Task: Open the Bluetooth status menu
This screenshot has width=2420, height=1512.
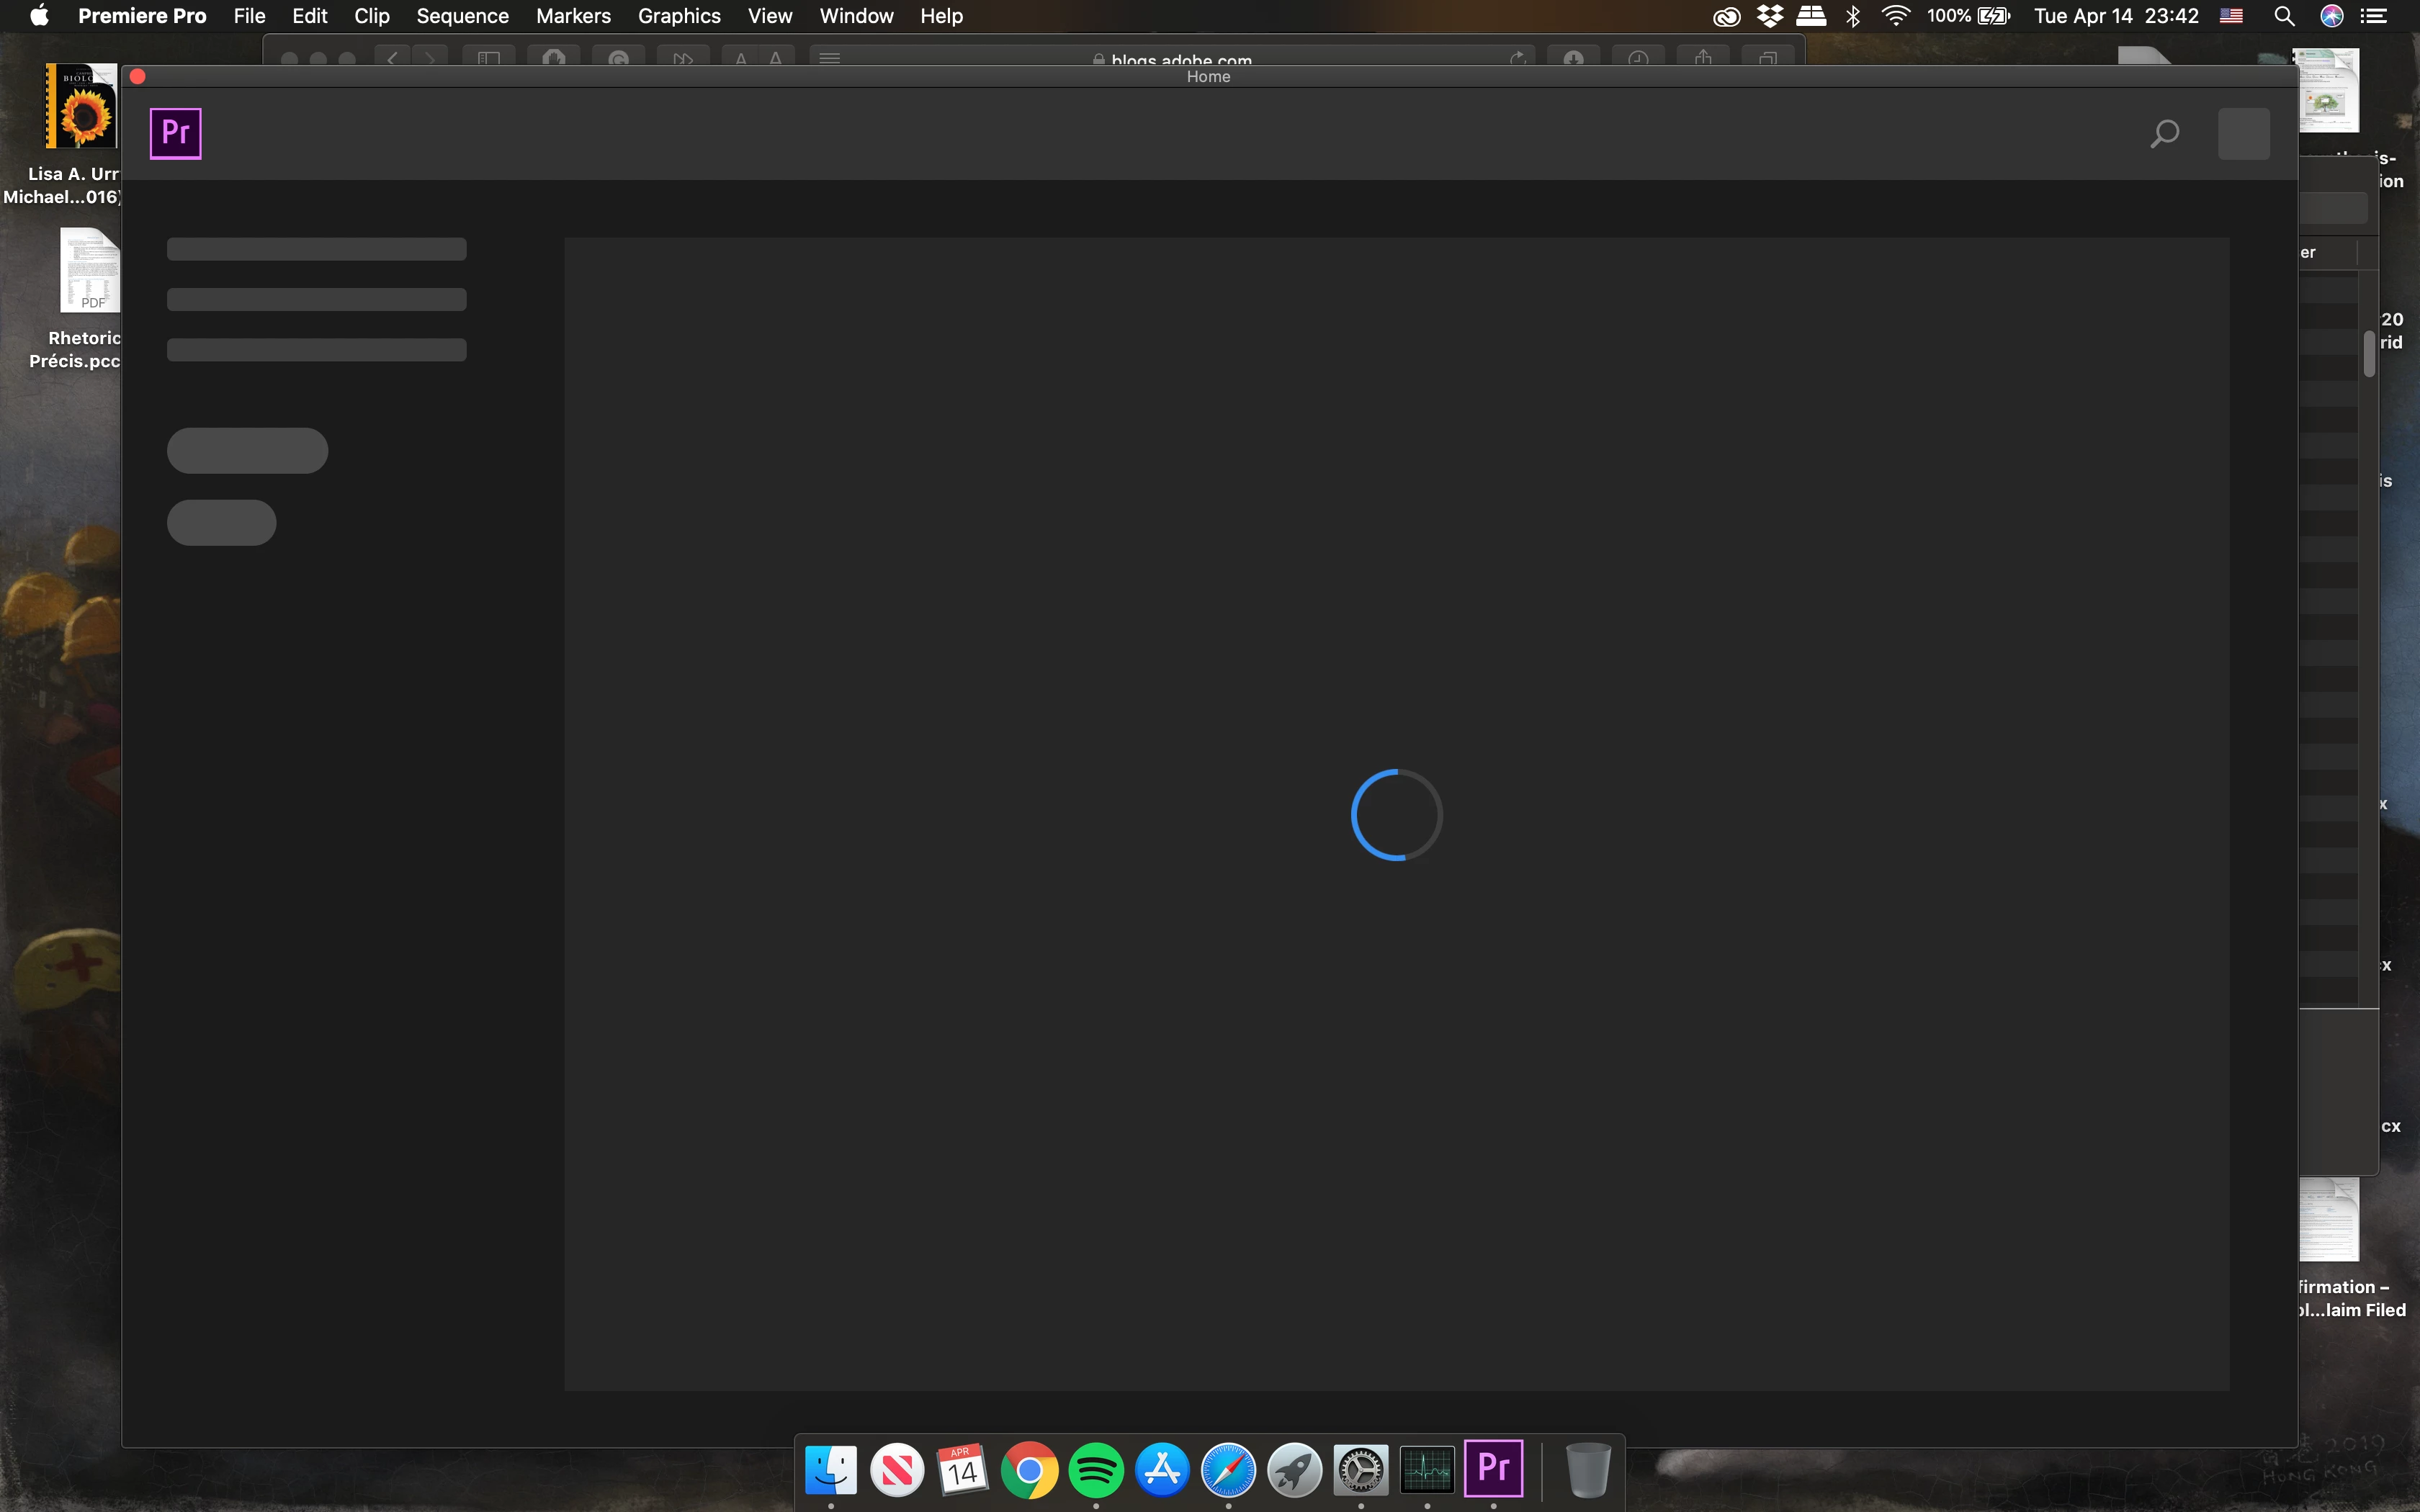Action: pyautogui.click(x=1853, y=16)
